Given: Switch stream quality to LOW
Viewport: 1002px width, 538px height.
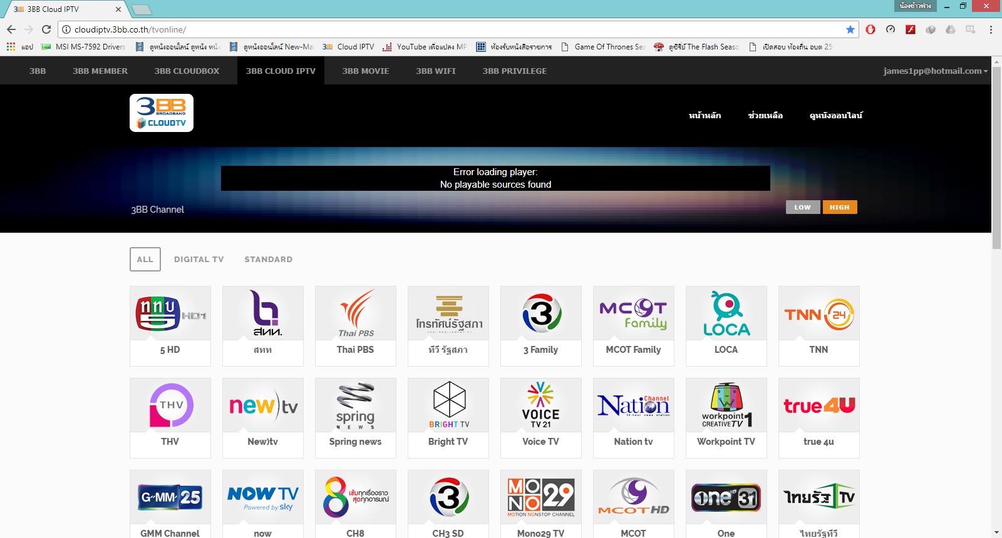Looking at the screenshot, I should click(803, 207).
